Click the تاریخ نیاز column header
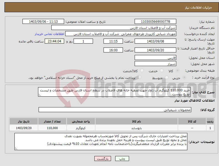 pos(24,121)
